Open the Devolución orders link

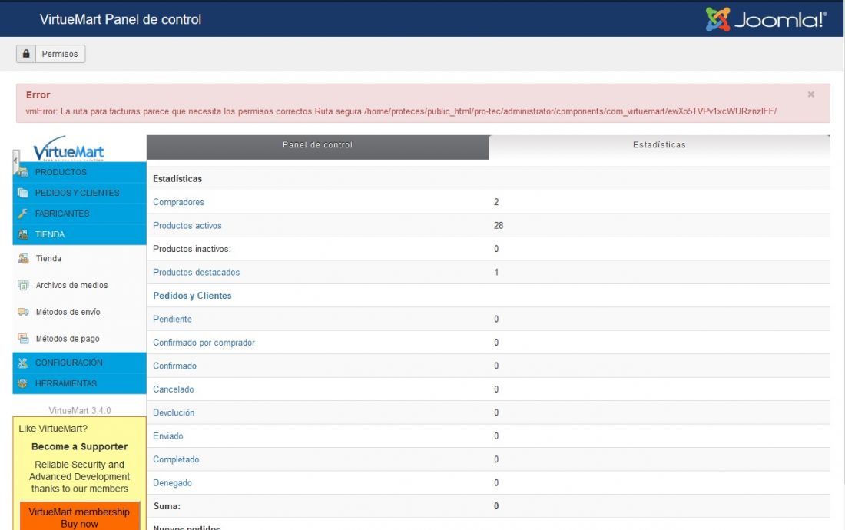(174, 412)
